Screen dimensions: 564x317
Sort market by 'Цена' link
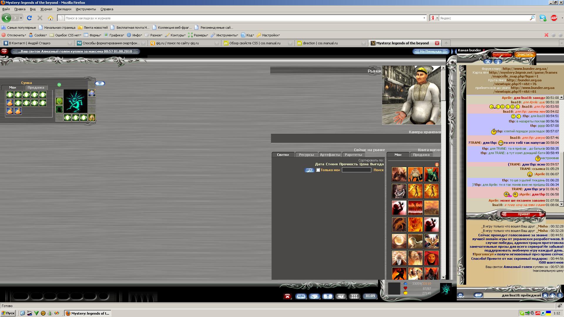click(364, 164)
